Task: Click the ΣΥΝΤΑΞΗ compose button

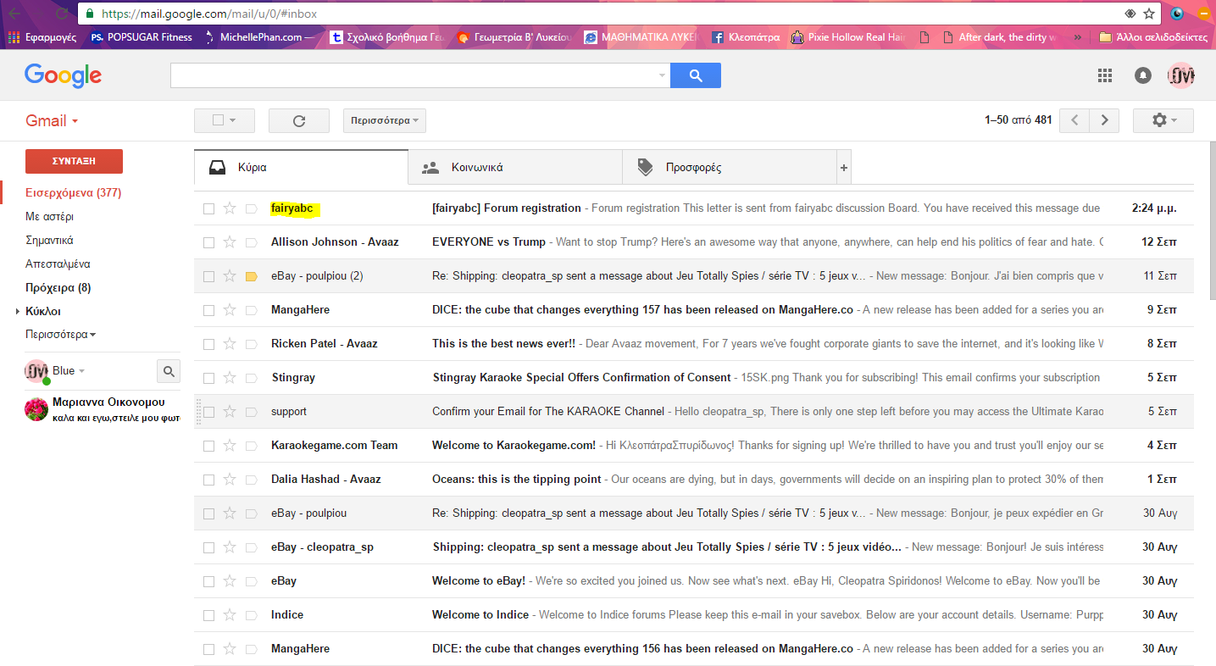Action: [74, 161]
